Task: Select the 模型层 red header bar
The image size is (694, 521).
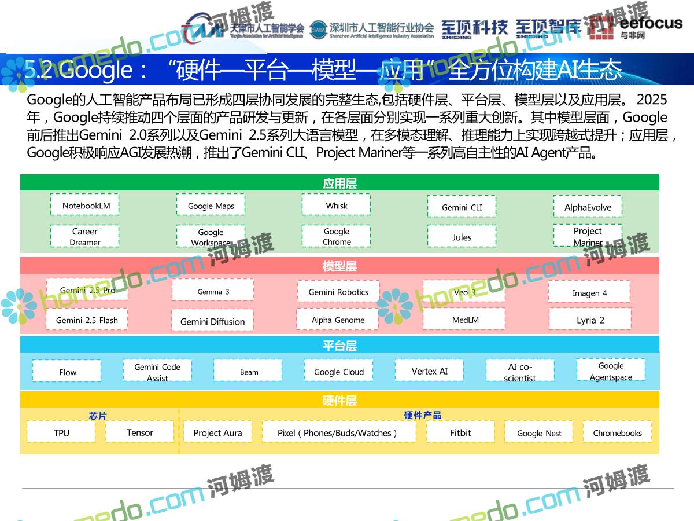Action: point(339,266)
